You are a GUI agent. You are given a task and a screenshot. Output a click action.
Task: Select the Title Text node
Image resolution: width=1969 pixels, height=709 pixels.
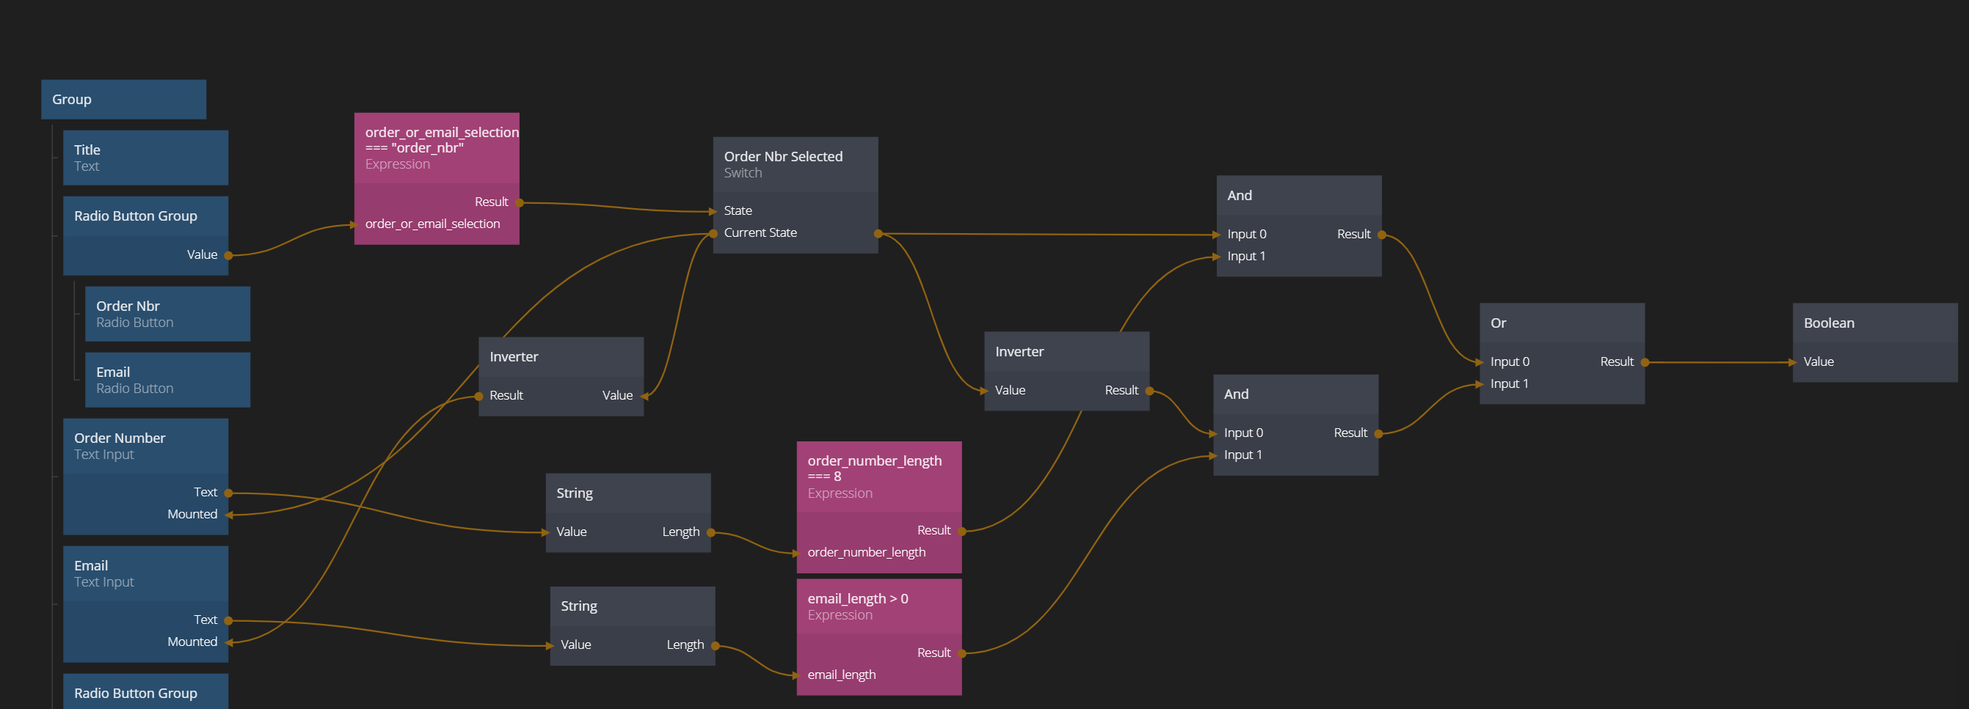[x=145, y=158]
